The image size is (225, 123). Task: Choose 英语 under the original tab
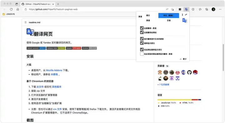(x=148, y=21)
